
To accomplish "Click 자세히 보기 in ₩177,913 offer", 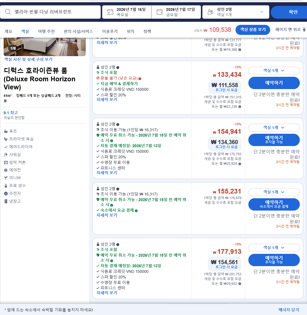I will click(x=107, y=293).
